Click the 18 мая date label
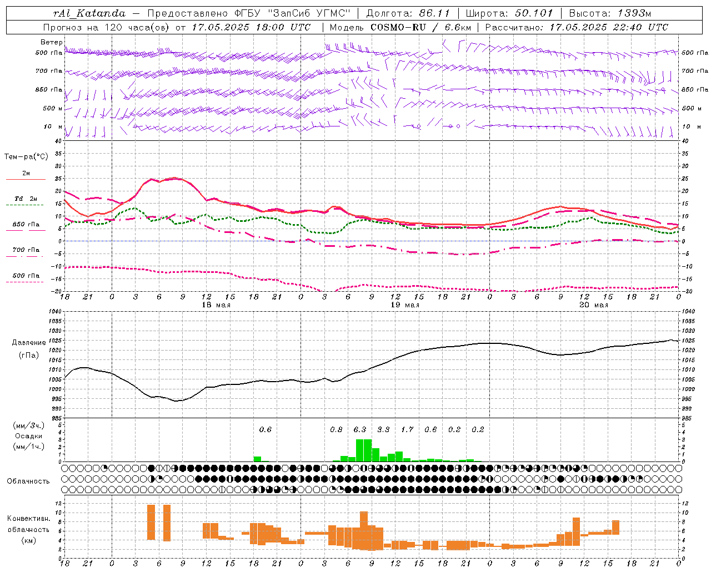The image size is (711, 568). click(x=216, y=305)
